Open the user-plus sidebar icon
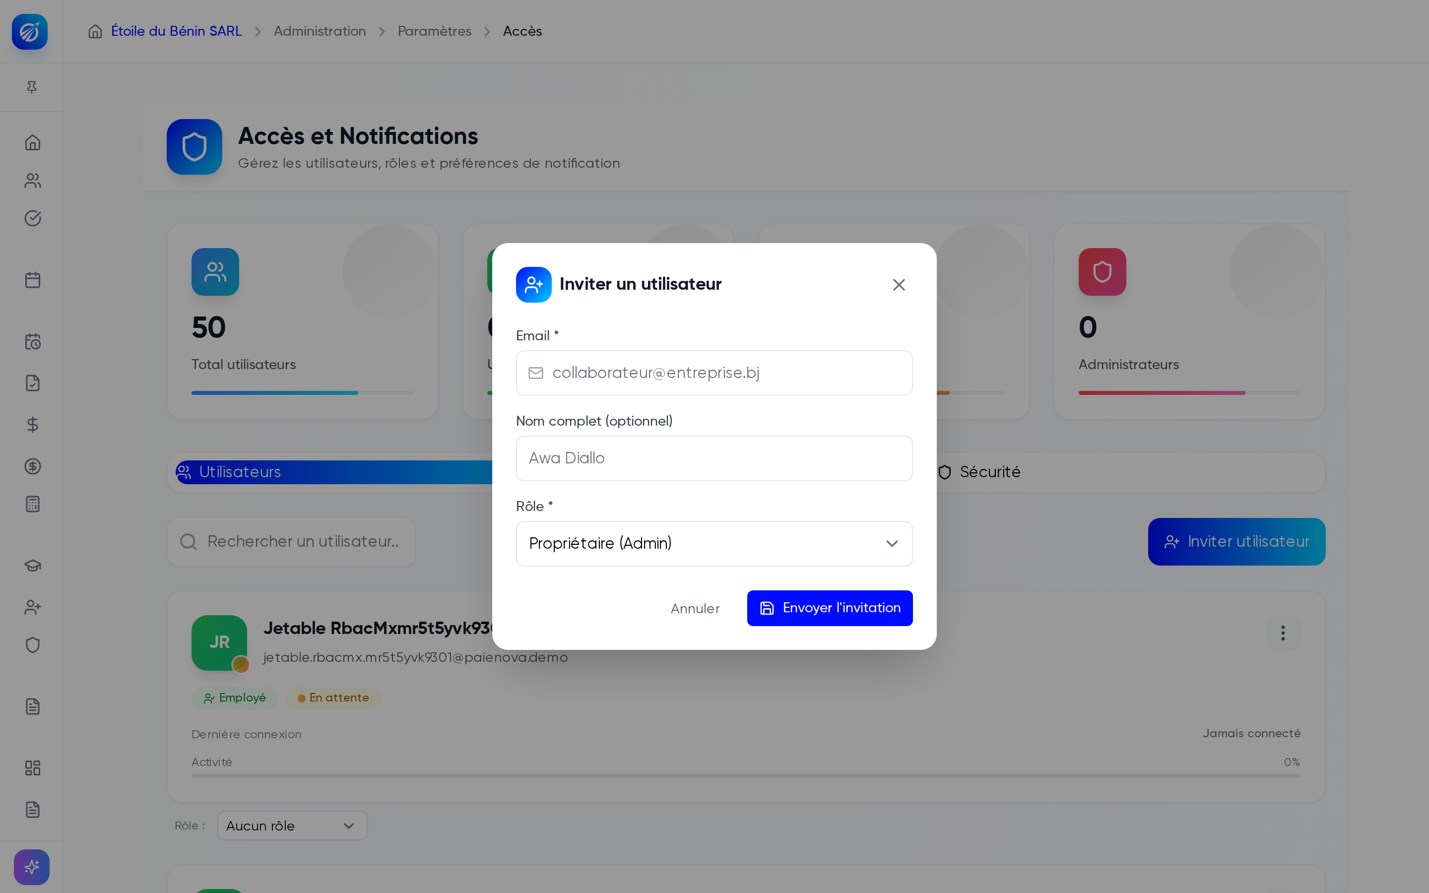The image size is (1429, 893). click(32, 607)
